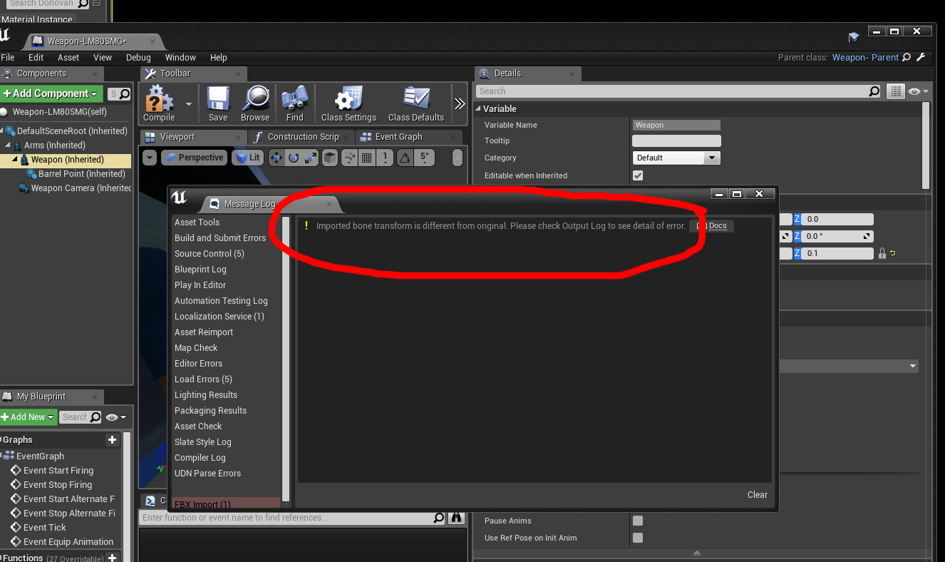Enable the Pause Anims checkbox

tap(638, 521)
